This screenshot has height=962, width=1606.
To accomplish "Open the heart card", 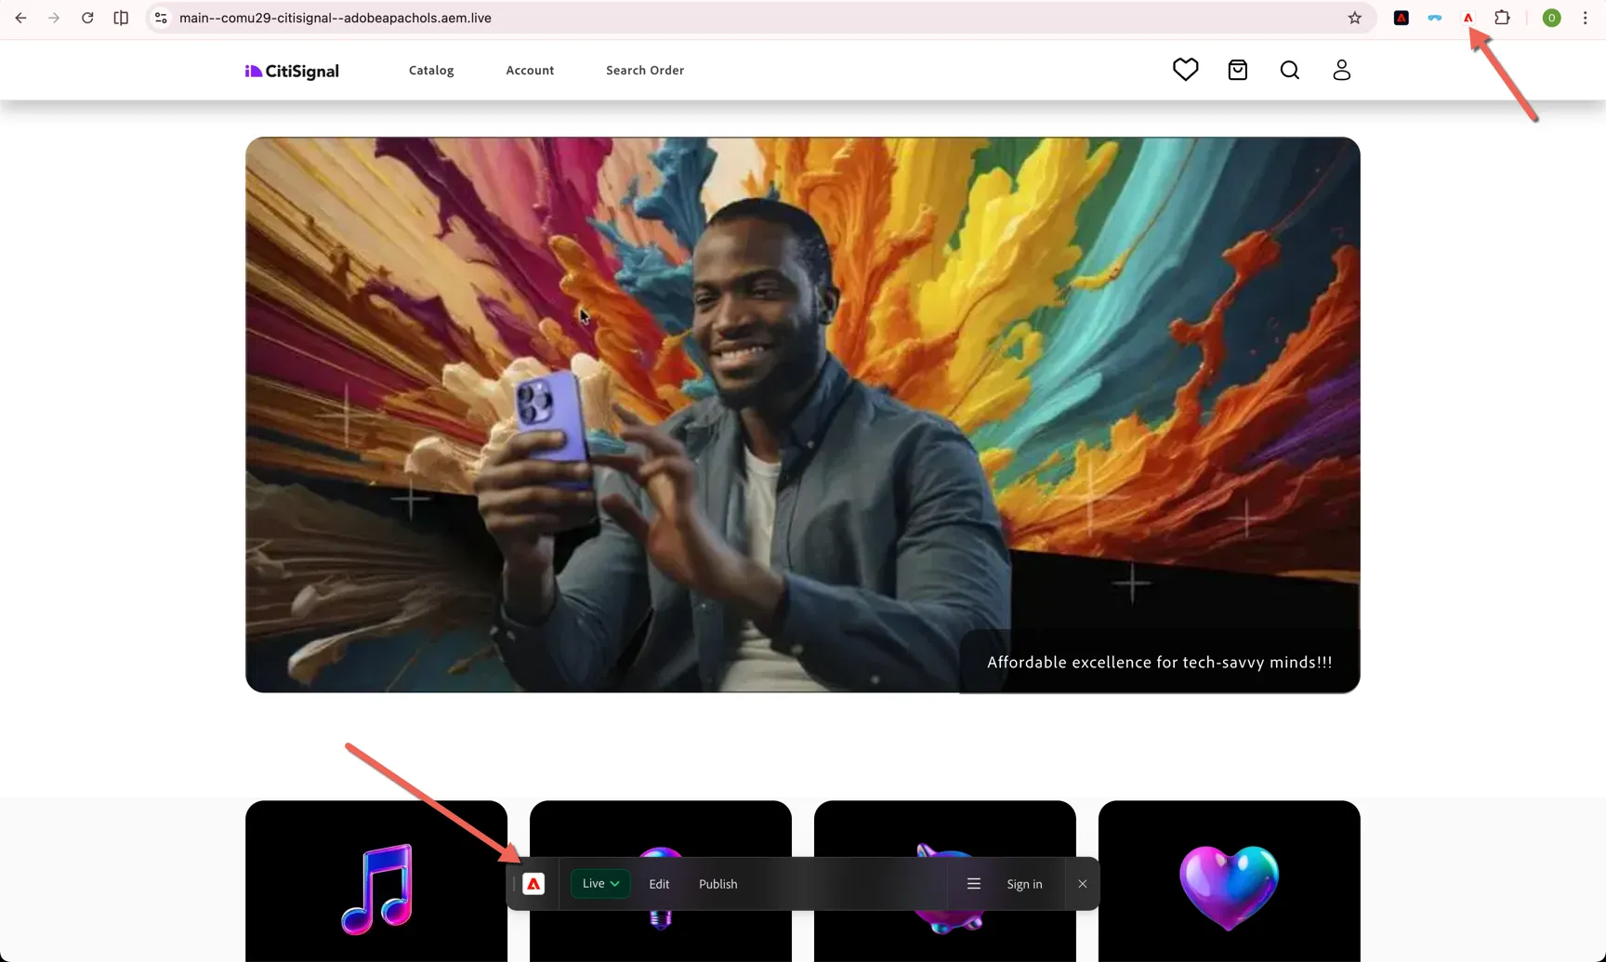I will coord(1229,881).
